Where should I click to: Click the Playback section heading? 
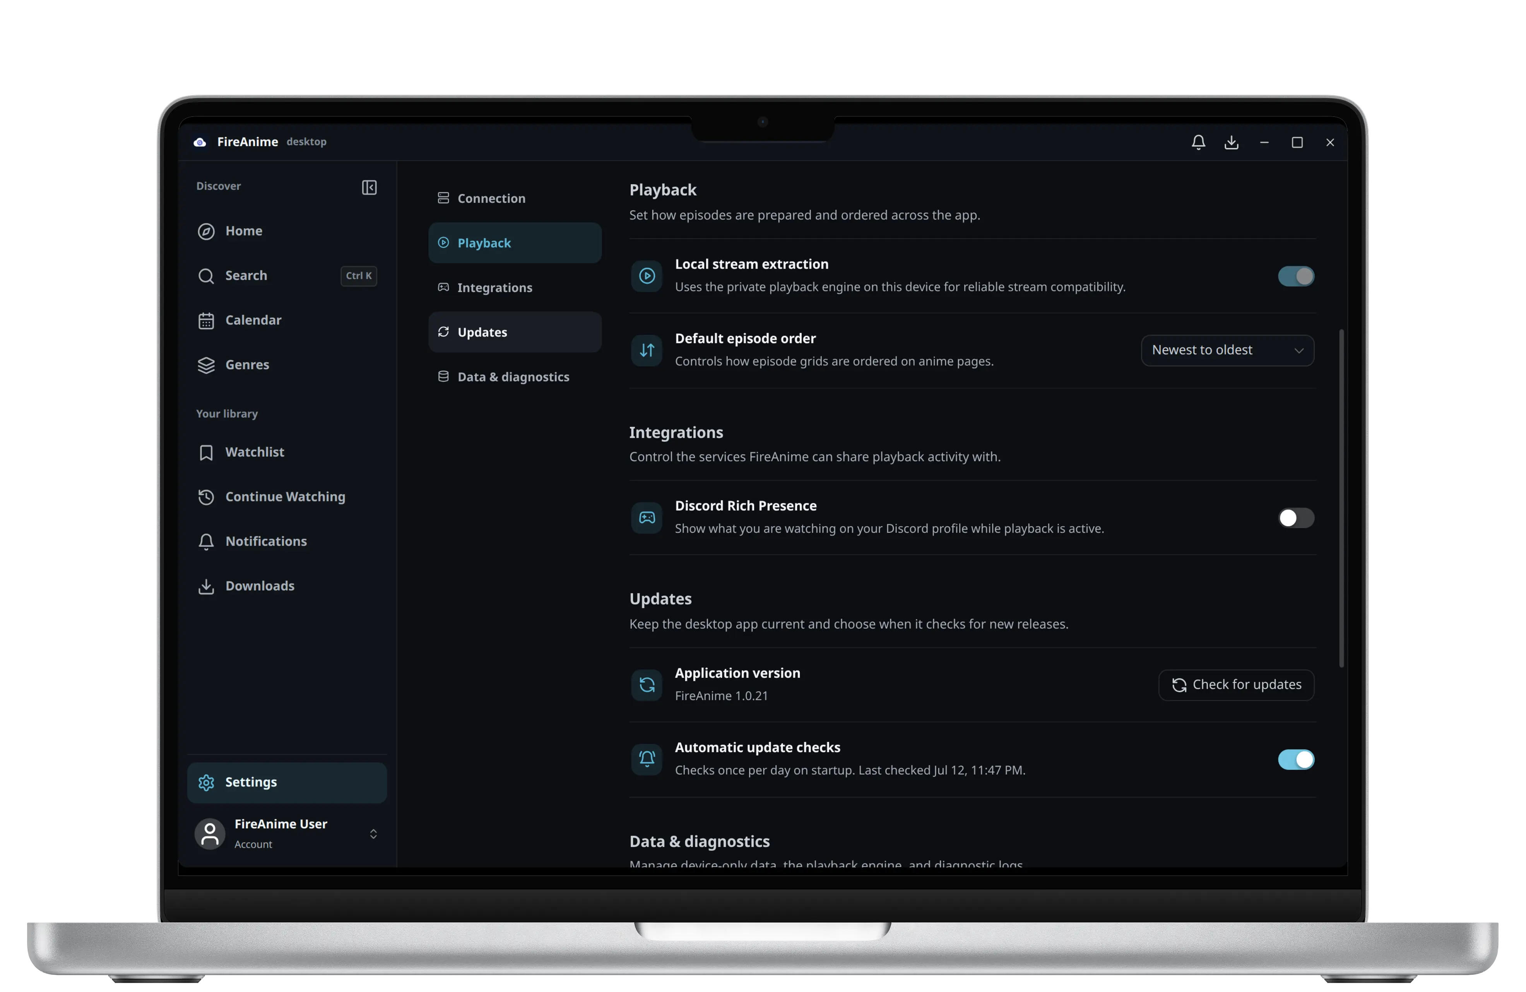click(662, 190)
